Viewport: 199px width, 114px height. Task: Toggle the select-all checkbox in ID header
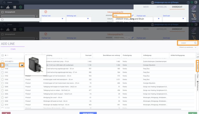pos(2,55)
